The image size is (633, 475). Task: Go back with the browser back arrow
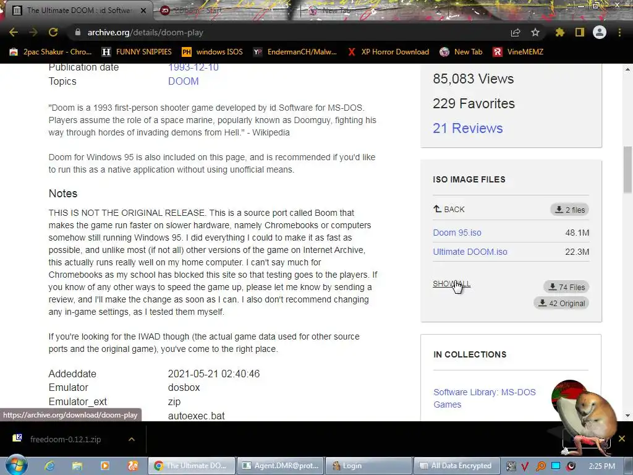tap(14, 32)
